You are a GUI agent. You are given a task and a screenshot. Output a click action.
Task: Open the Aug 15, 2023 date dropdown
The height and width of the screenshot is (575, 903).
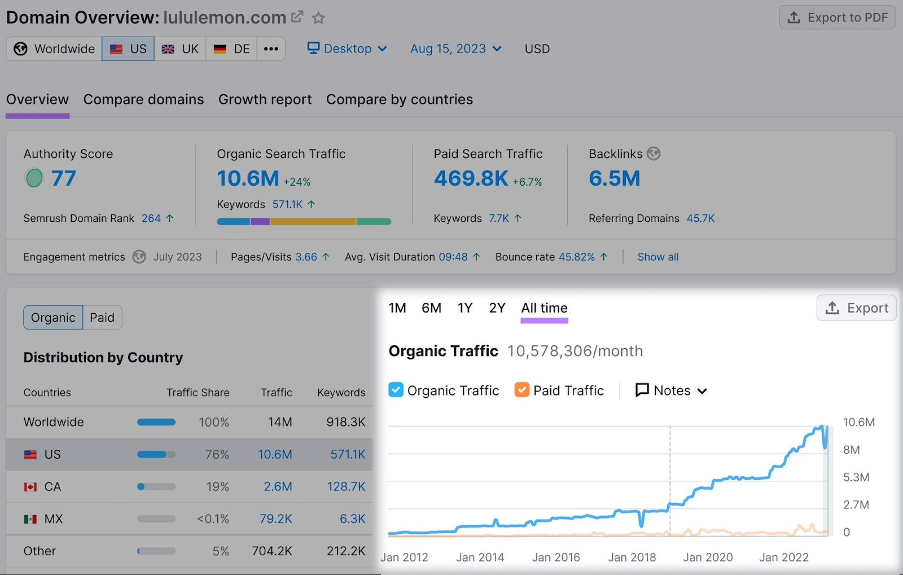(x=456, y=49)
